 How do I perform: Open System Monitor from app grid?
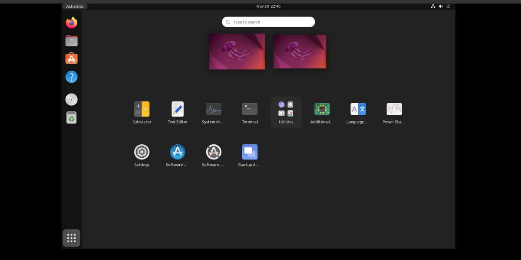tap(214, 109)
